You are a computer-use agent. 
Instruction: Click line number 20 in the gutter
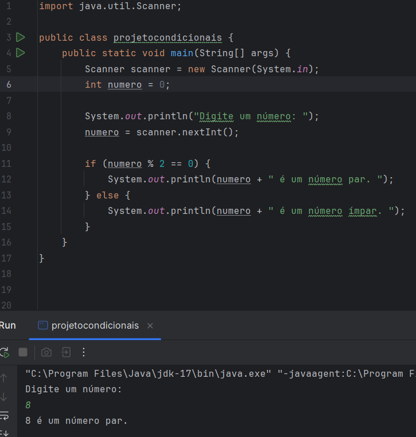6,305
